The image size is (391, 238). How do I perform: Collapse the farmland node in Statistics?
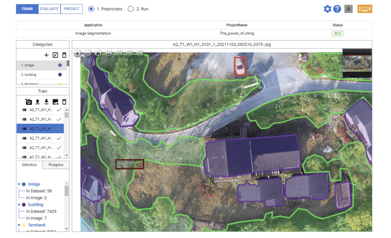[x=19, y=225]
